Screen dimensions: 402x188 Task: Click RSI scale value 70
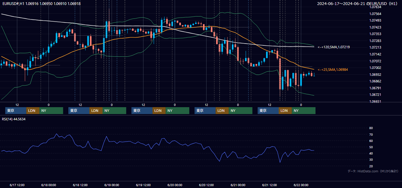click(x=371, y=134)
